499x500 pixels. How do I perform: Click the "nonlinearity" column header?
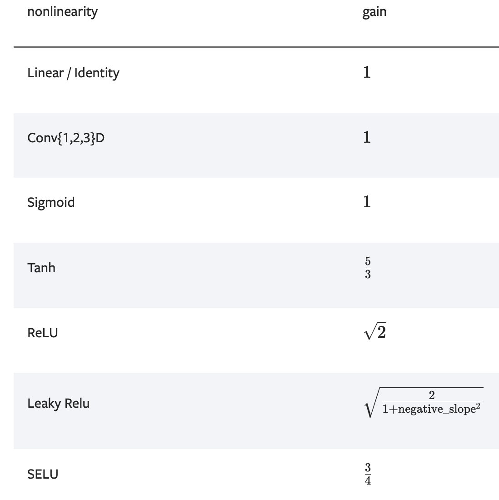(62, 11)
